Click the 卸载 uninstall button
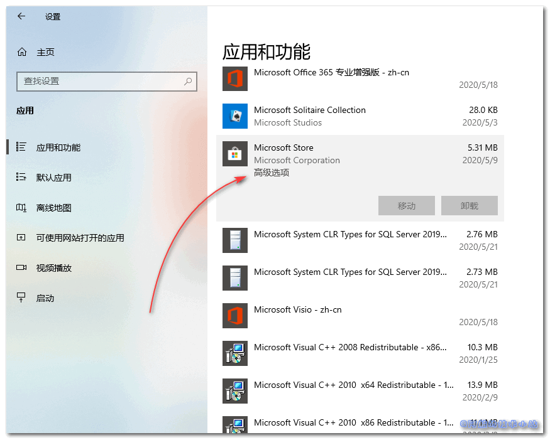The image size is (550, 440). (x=469, y=205)
